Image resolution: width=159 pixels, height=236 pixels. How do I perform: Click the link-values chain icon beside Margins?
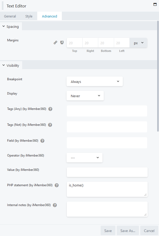click(x=55, y=42)
